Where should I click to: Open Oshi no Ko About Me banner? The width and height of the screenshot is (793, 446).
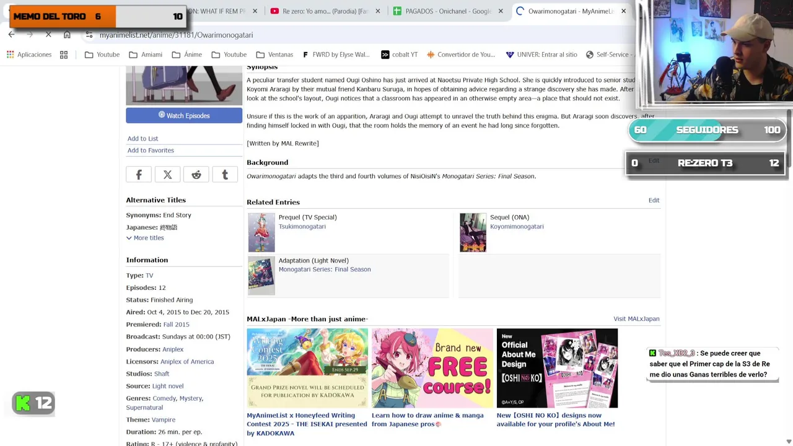[x=557, y=369]
